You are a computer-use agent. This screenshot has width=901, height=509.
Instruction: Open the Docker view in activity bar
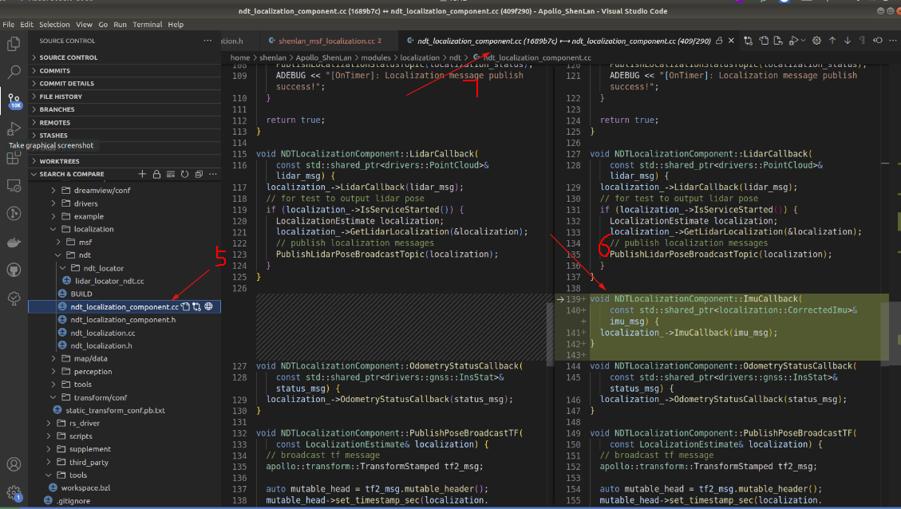coord(14,242)
